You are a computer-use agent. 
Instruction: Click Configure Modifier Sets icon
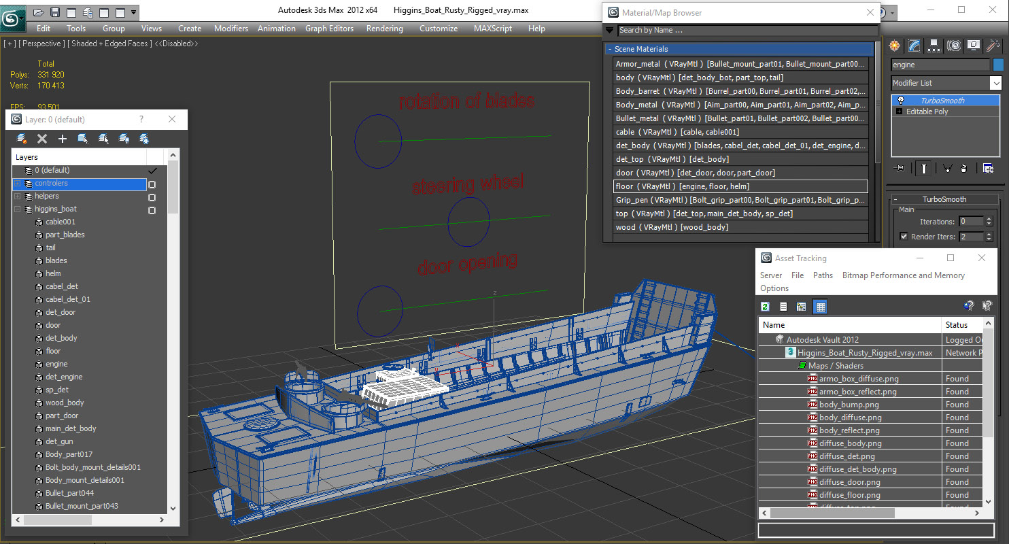pyautogui.click(x=988, y=168)
